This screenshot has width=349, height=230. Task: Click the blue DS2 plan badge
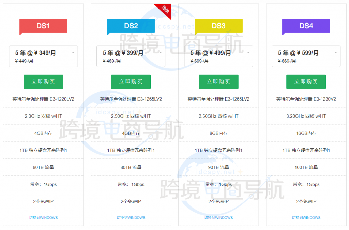click(x=131, y=26)
